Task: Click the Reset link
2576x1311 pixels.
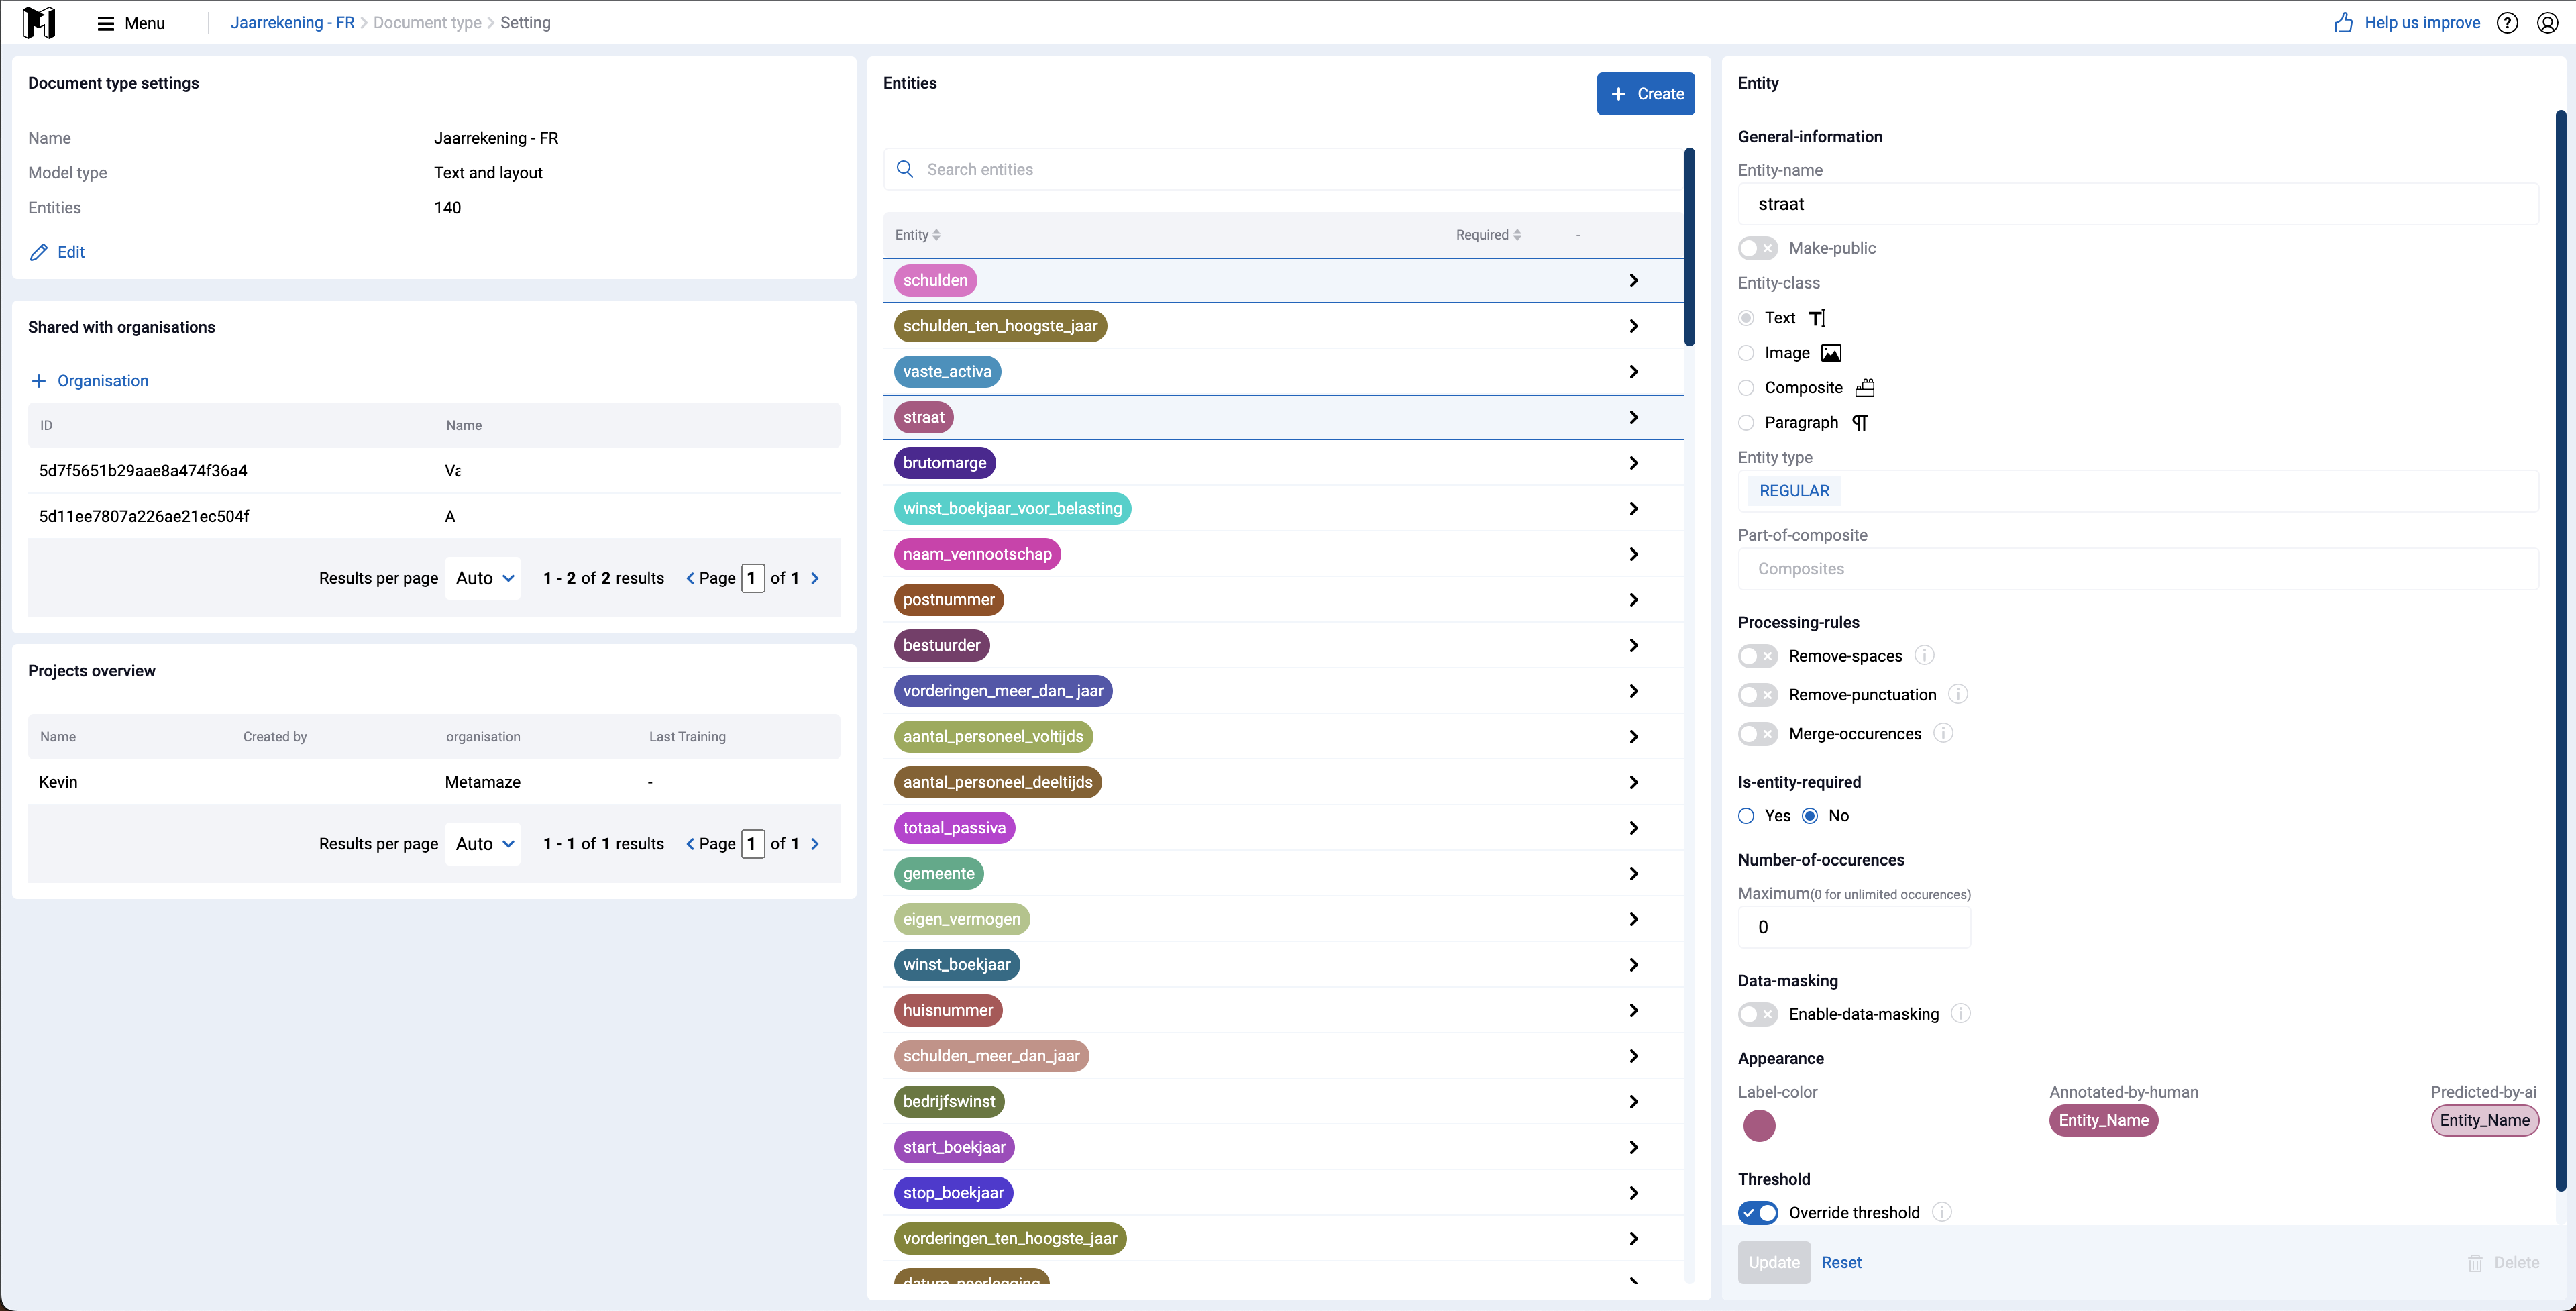Action: click(1841, 1263)
